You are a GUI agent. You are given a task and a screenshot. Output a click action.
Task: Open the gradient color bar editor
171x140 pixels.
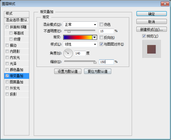[x=78, y=37]
